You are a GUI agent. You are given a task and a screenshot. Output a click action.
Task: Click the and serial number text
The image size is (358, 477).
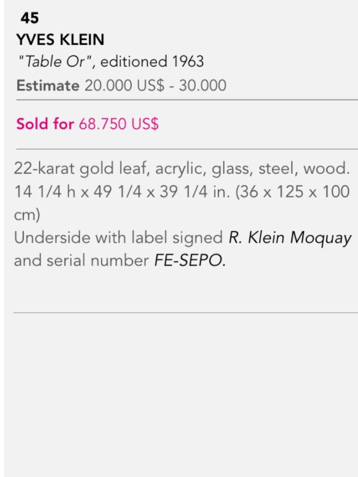point(81,261)
